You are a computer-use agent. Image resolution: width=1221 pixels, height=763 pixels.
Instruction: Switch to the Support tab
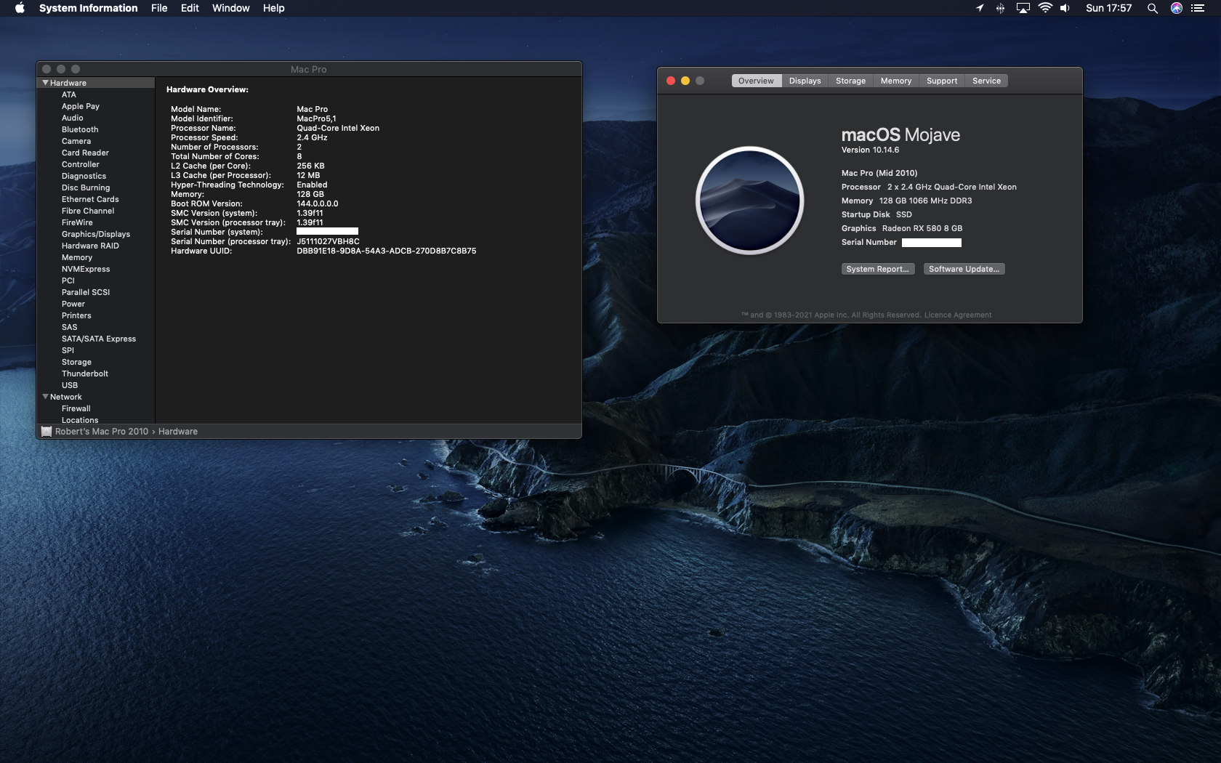942,81
